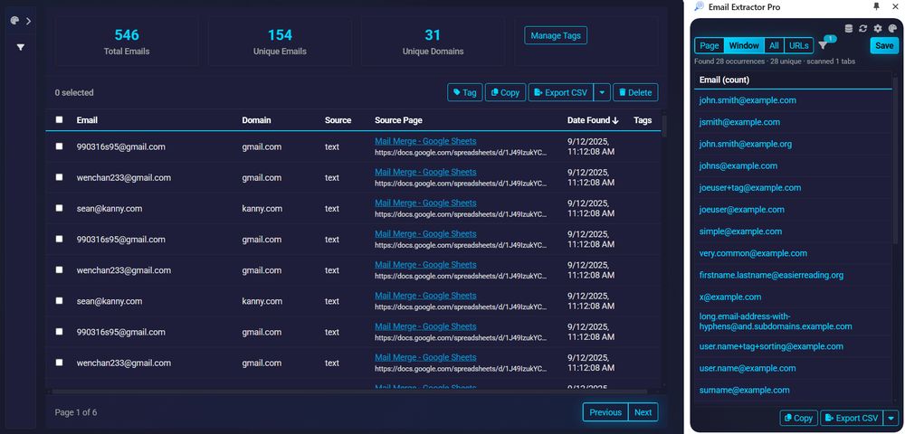Viewport: 905px width, 434px height.
Task: Refresh the scan in Email Extractor Pro
Action: 862,28
